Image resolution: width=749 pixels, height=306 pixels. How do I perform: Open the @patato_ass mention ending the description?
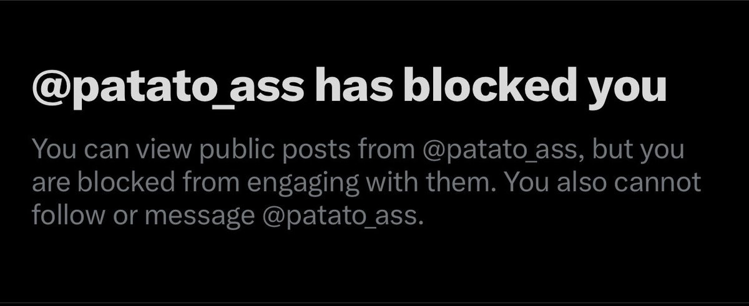pos(340,216)
